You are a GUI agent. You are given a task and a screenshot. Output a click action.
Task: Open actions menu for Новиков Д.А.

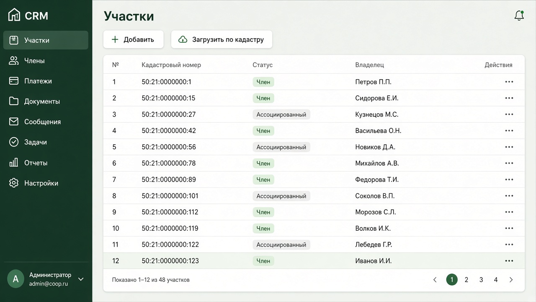click(x=509, y=147)
